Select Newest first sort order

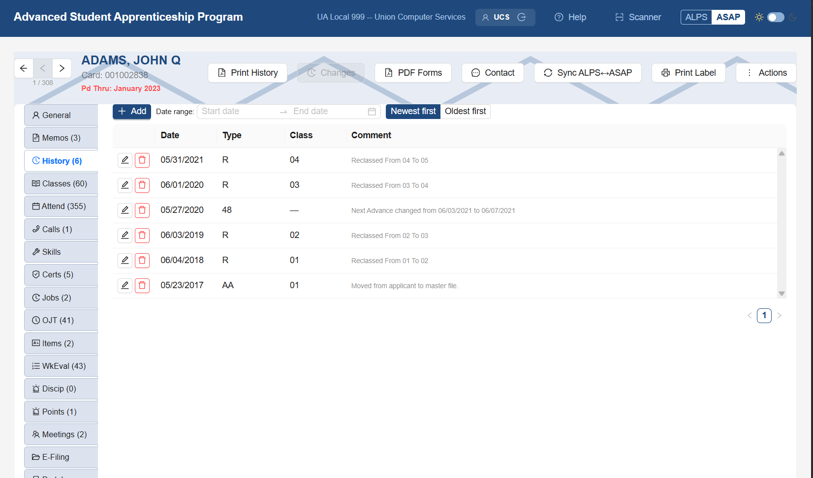point(413,112)
